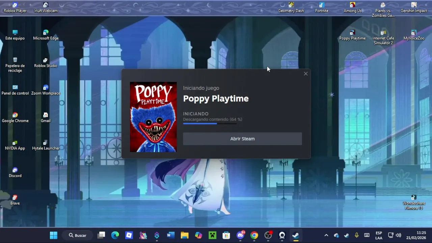Open File Explorer from the taskbar
432x243 pixels.
pos(185,235)
